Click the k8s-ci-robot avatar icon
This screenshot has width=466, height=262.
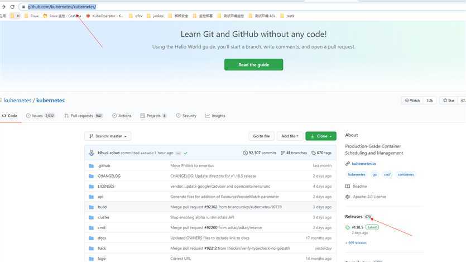[x=92, y=153]
